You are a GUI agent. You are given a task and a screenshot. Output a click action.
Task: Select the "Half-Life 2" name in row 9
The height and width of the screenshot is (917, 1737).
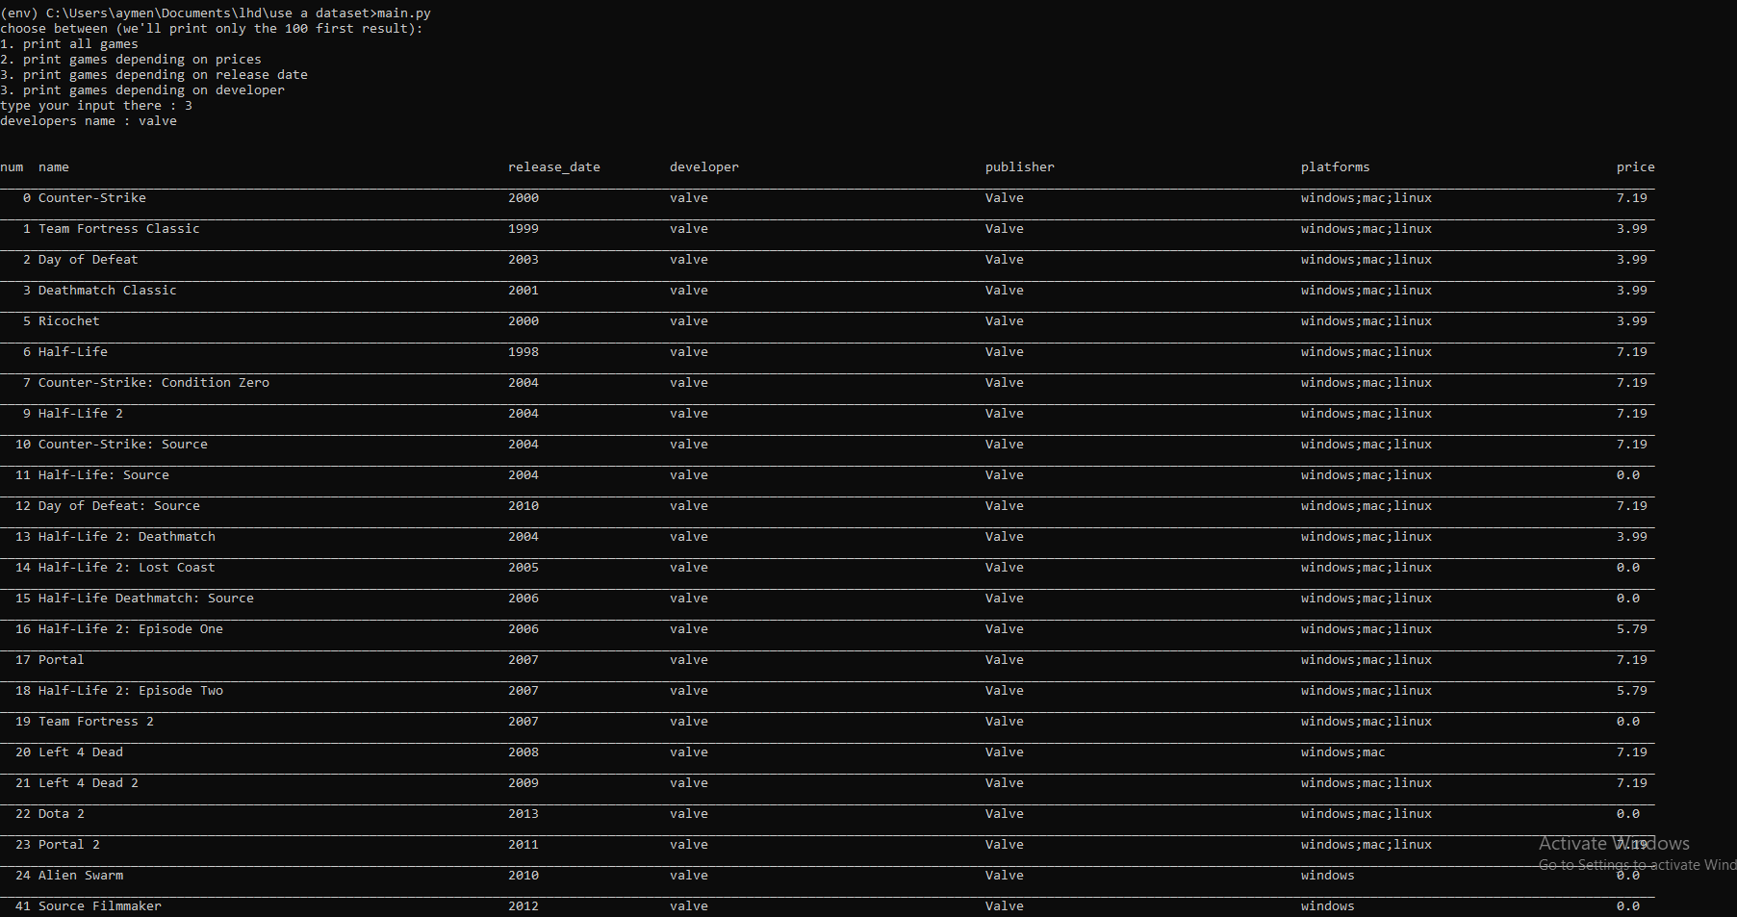click(81, 413)
